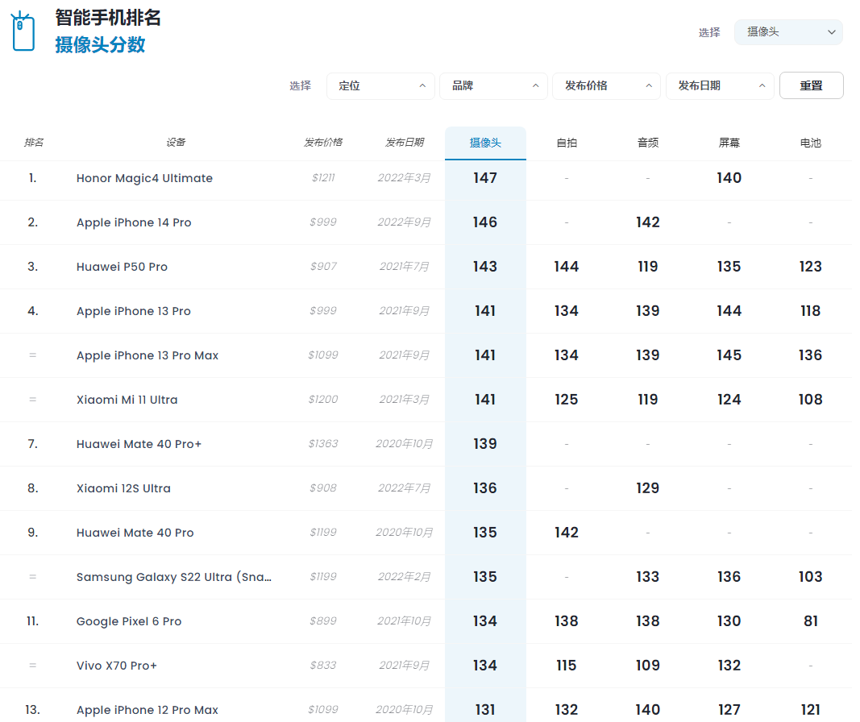Open the 发布日期 filter dropdown
The width and height of the screenshot is (860, 722).
(x=720, y=85)
